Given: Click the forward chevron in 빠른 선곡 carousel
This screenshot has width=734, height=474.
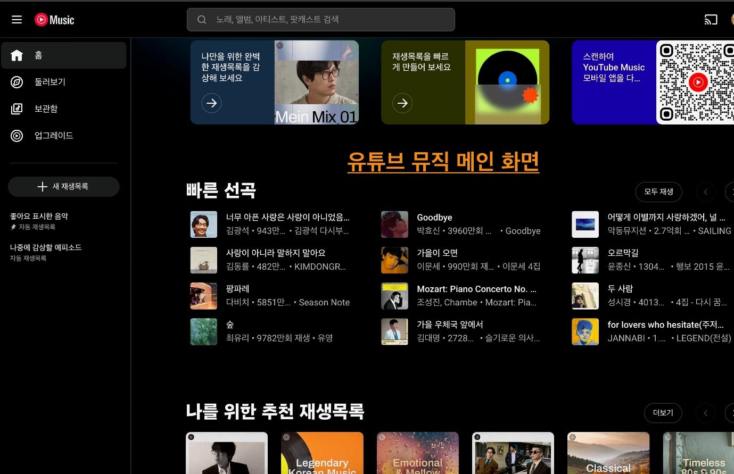Looking at the screenshot, I should pos(732,192).
